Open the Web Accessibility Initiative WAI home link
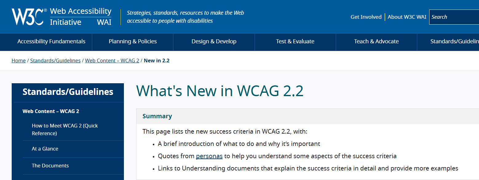Image resolution: width=479 pixels, height=180 pixels. click(81, 17)
